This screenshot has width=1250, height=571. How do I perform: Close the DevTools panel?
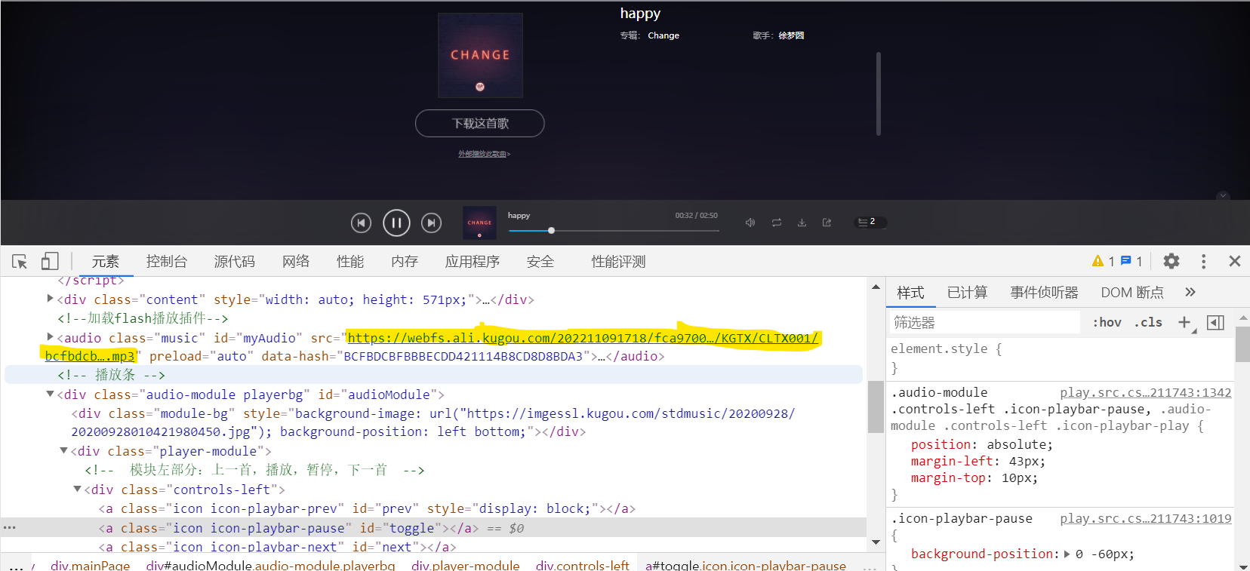pyautogui.click(x=1235, y=261)
